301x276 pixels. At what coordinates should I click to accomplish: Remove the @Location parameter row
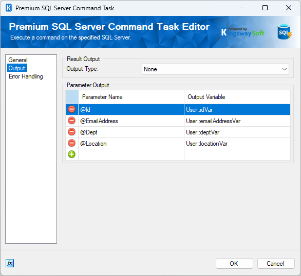click(x=71, y=143)
